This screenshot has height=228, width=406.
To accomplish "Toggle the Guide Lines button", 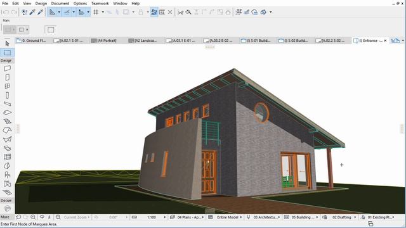I will pyautogui.click(x=52, y=12).
